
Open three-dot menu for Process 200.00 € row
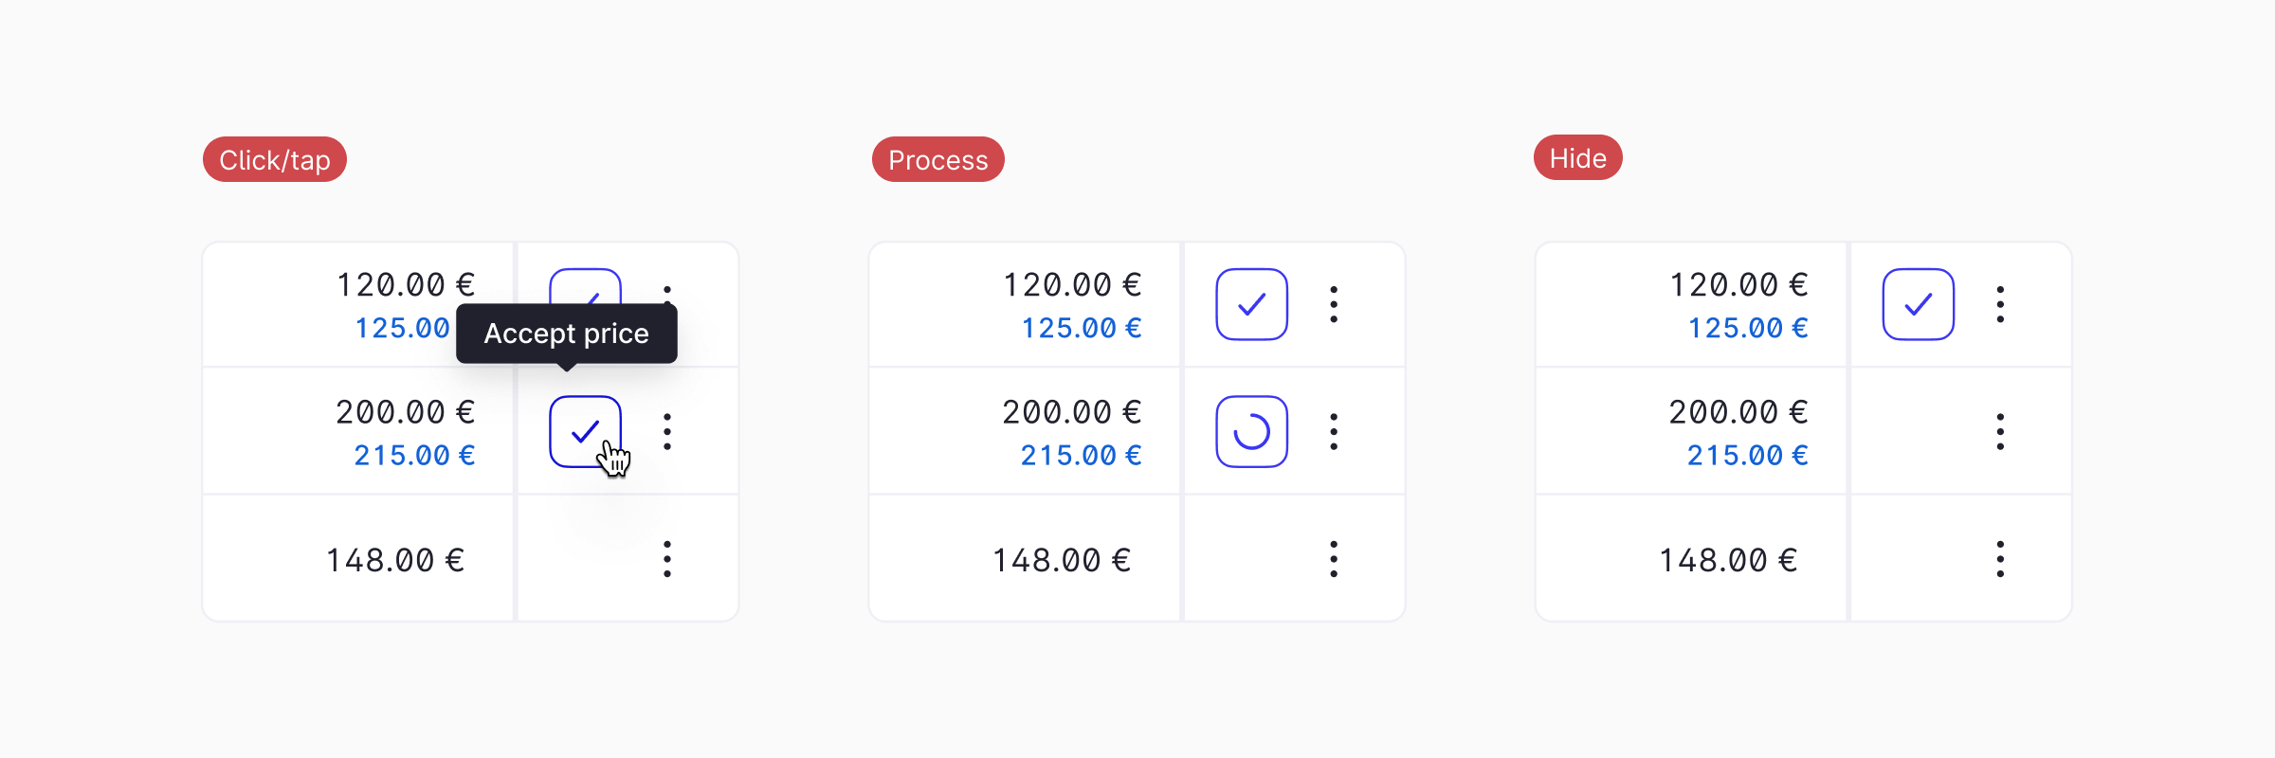coord(1334,431)
